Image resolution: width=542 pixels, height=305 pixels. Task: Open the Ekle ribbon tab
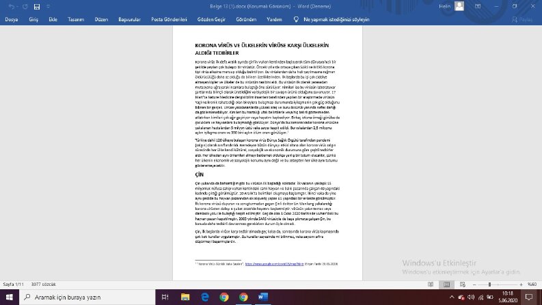click(53, 19)
